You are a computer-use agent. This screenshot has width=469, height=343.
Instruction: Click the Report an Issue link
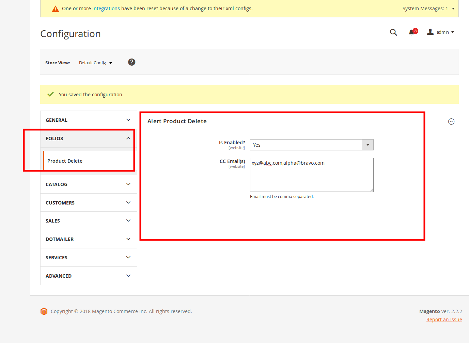444,319
